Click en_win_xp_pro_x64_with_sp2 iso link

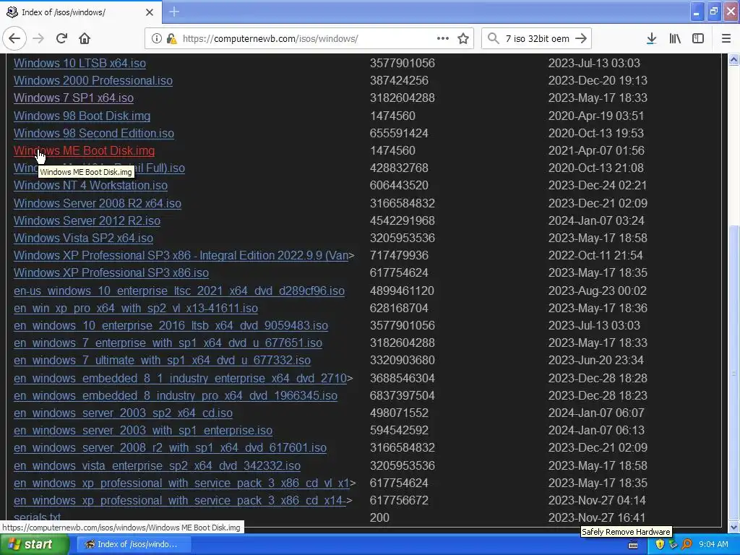click(136, 309)
